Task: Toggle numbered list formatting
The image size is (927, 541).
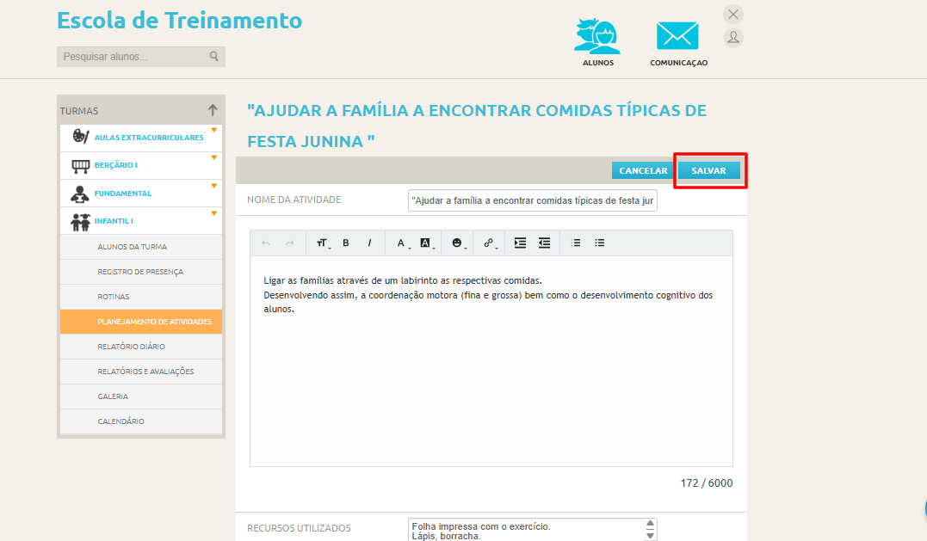Action: tap(576, 243)
